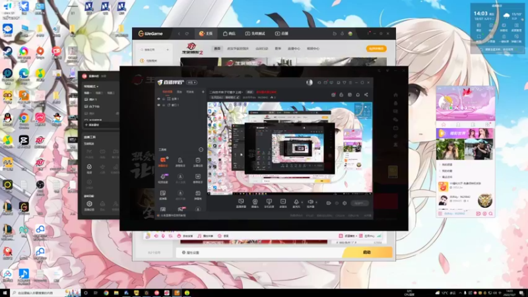Screen dimensions: 528x297
Task: Click WeGame back navigation arrow
Action: [x=179, y=34]
